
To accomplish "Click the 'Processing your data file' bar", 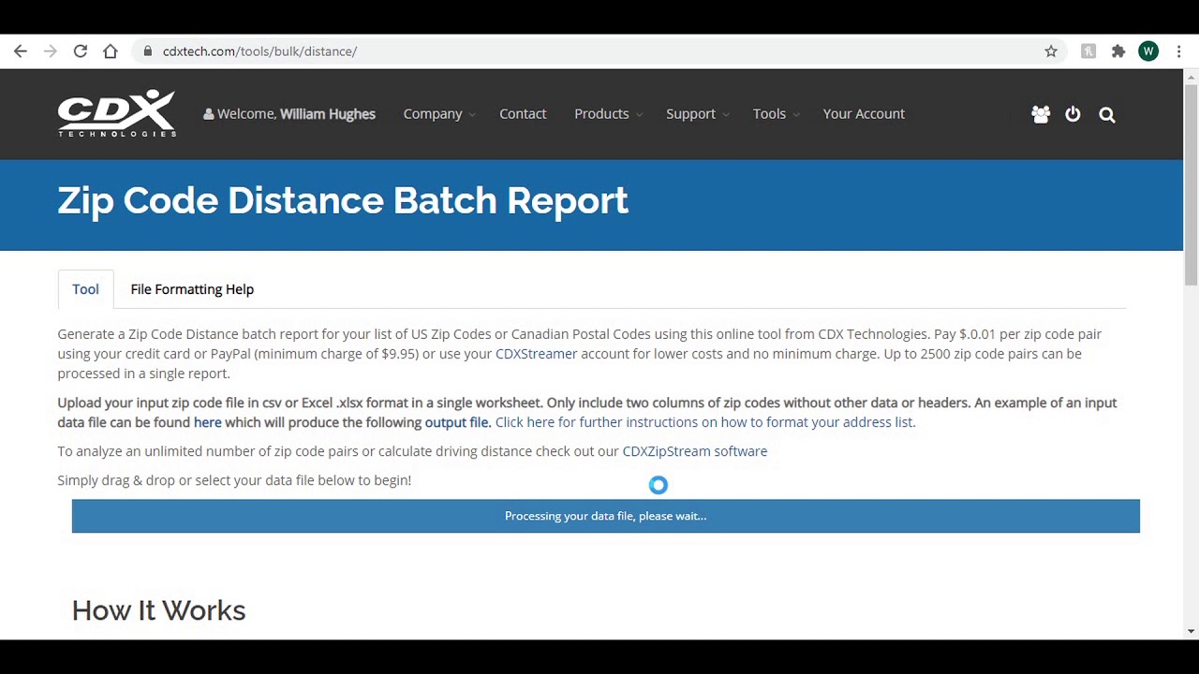I will point(606,516).
